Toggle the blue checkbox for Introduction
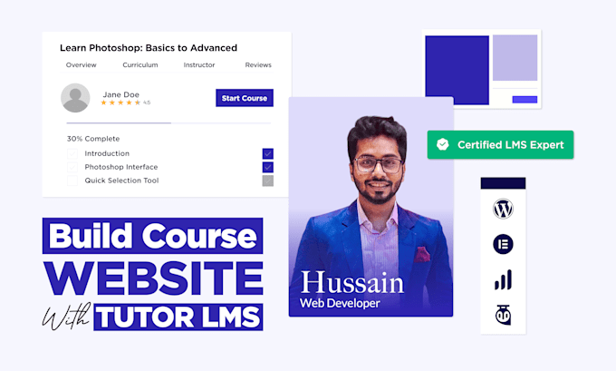This screenshot has height=371, width=616. pyautogui.click(x=268, y=153)
